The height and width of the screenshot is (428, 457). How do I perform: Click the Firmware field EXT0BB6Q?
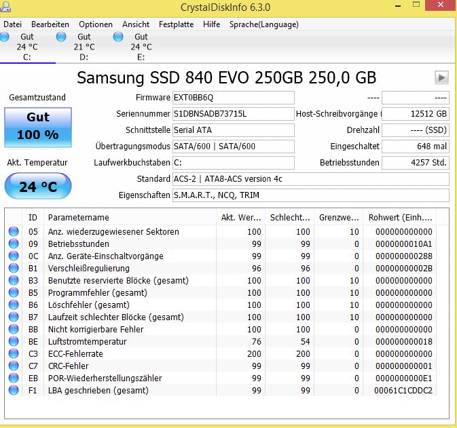click(x=233, y=98)
